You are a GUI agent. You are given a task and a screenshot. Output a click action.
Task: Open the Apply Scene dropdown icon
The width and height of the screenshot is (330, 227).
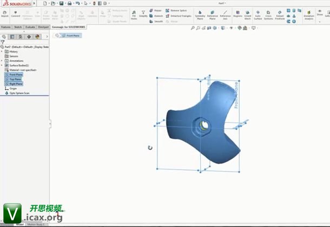tap(245, 28)
